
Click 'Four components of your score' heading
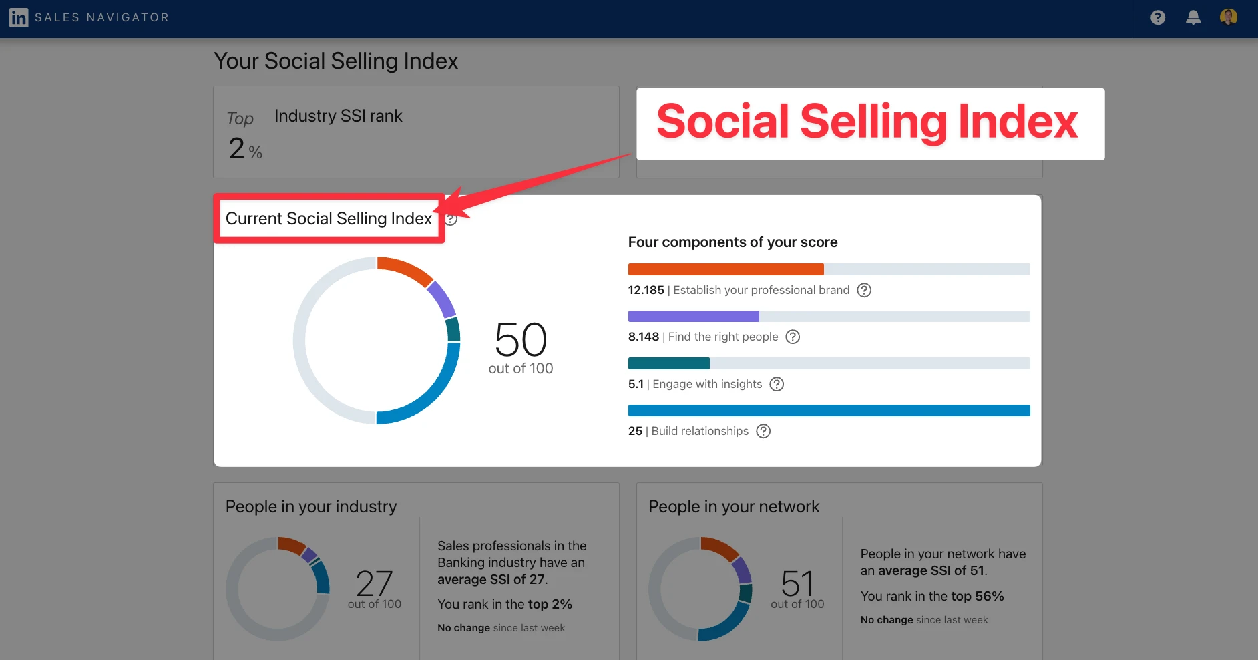732,242
